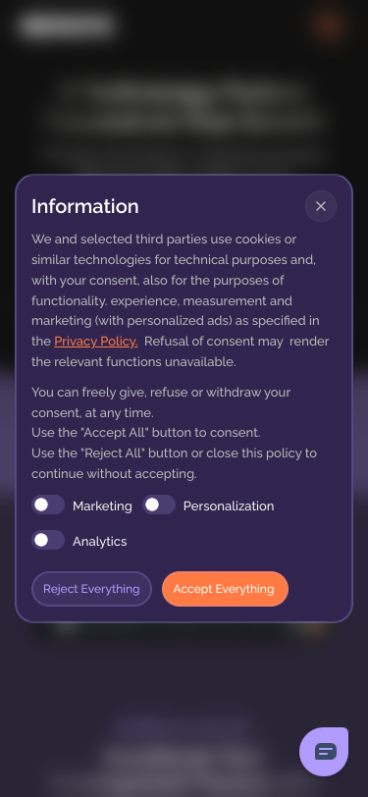This screenshot has height=797, width=368.
Task: Open the chat widget bubble icon
Action: click(x=324, y=751)
